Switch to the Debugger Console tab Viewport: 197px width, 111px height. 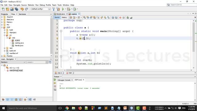point(64,80)
